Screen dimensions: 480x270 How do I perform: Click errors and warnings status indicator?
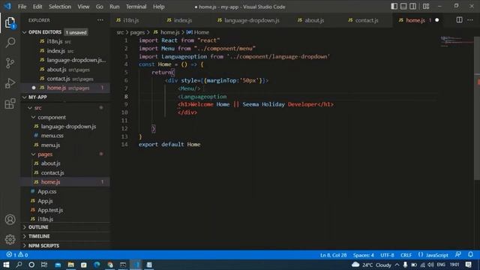click(17, 255)
